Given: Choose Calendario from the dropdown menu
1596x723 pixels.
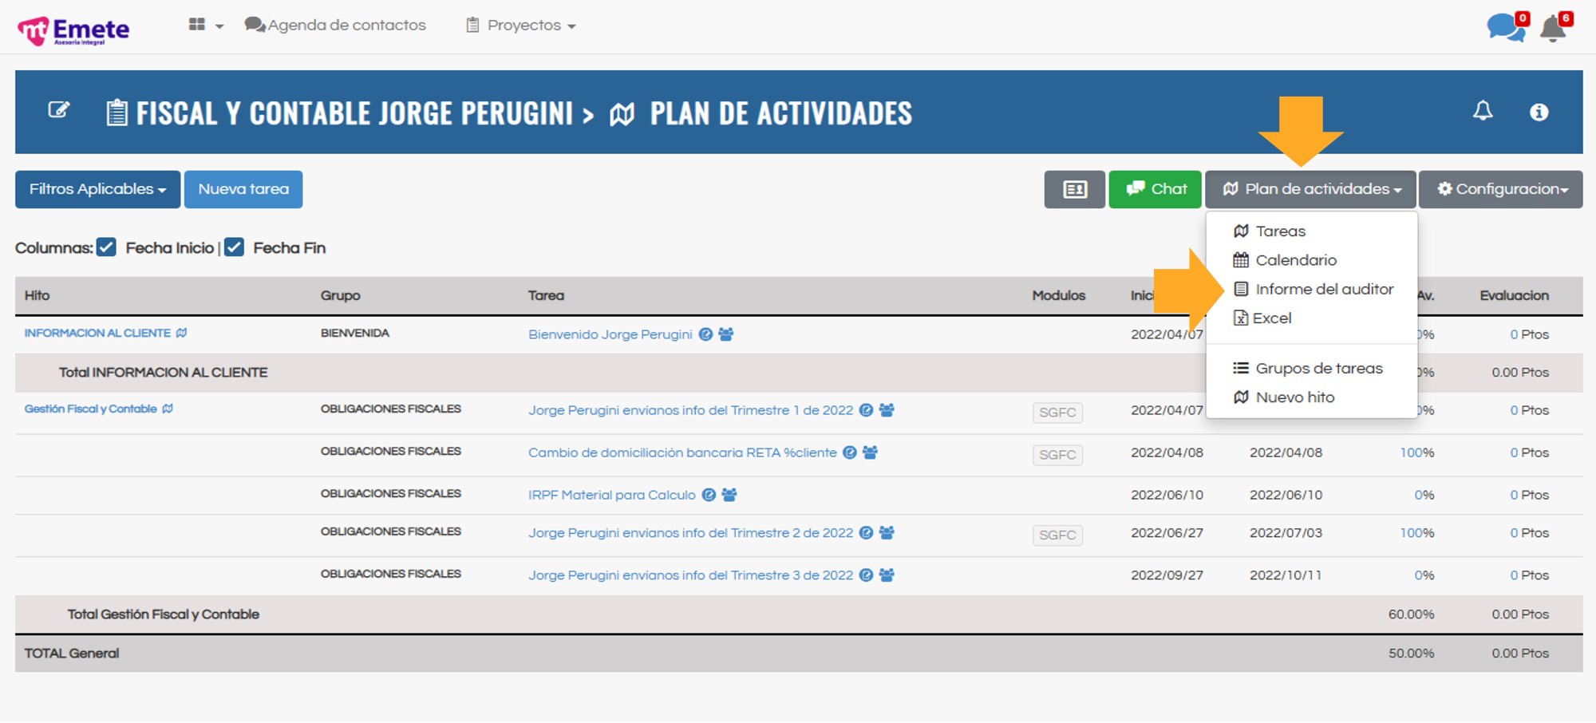Looking at the screenshot, I should 1295,260.
